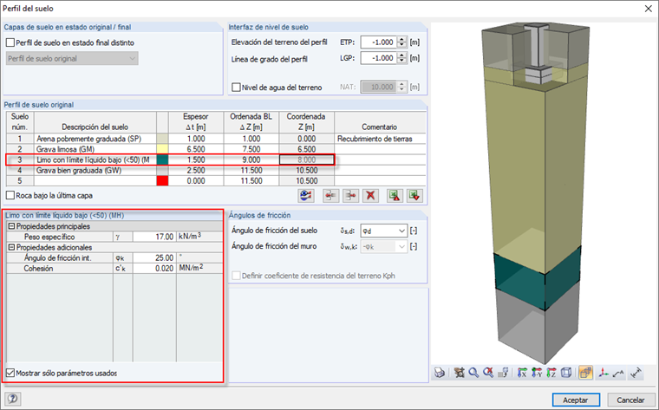The height and width of the screenshot is (410, 659).
Task: Click gray swatch of Grava bien graduada row
Action: [x=162, y=170]
